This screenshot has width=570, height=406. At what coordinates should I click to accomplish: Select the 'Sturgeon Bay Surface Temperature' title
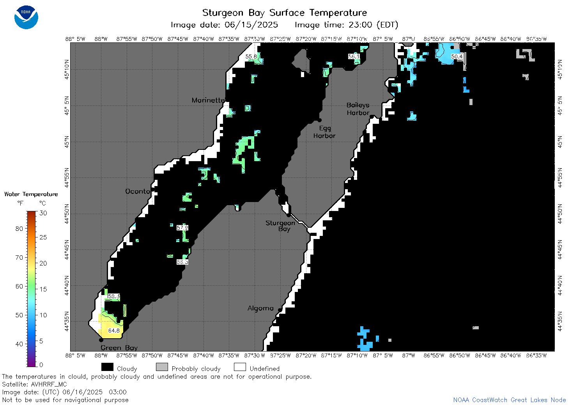coord(285,13)
